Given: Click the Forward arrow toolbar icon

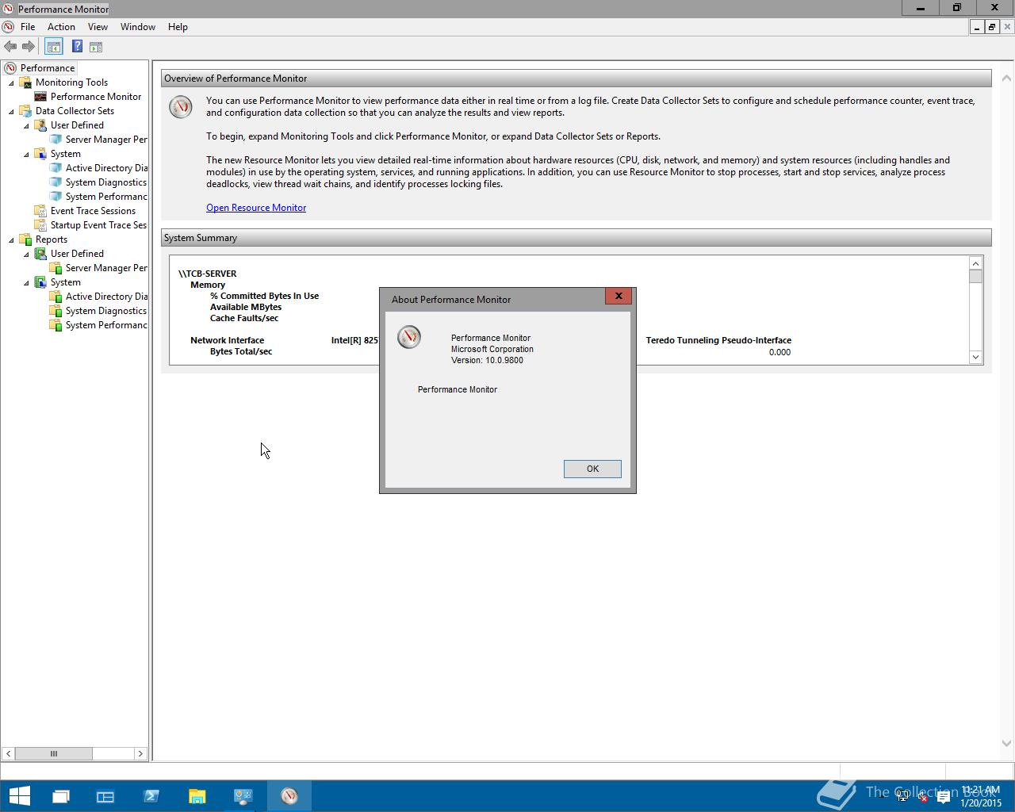Looking at the screenshot, I should click(29, 47).
